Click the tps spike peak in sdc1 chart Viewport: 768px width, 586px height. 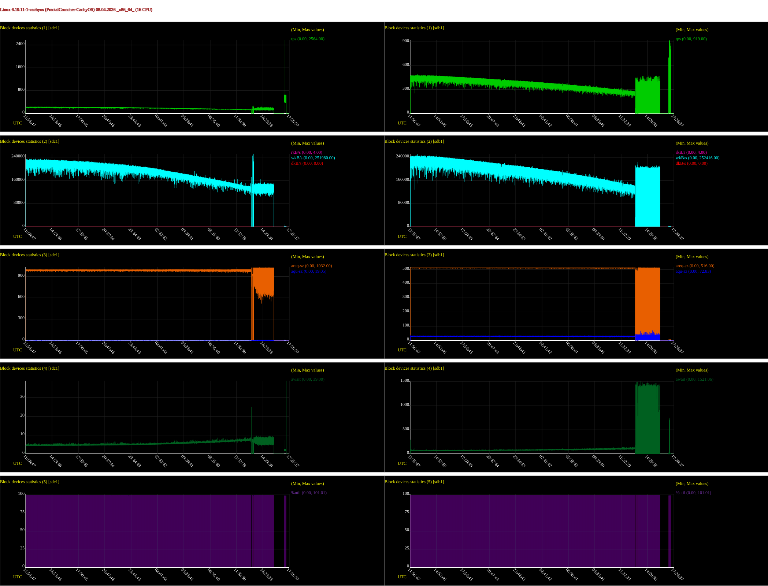point(284,41)
